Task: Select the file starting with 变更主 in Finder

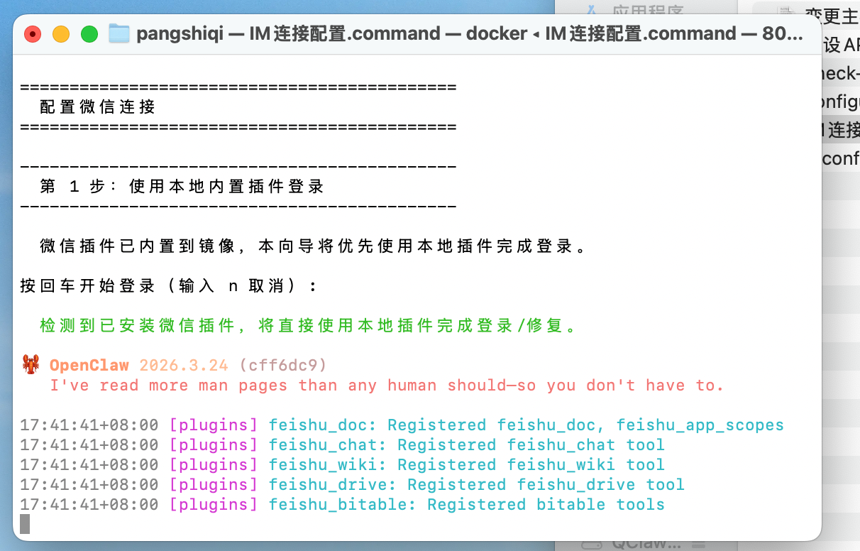Action: tap(832, 14)
